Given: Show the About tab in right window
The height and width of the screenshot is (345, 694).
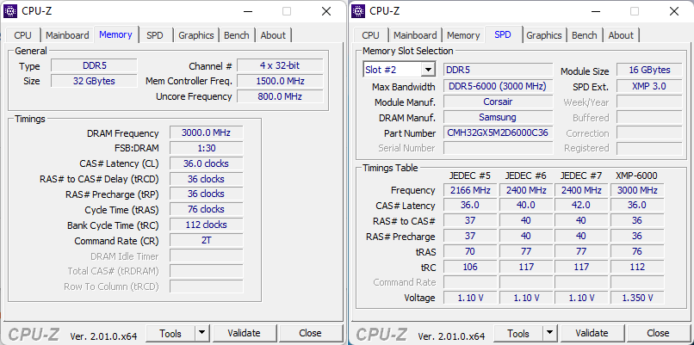Looking at the screenshot, I should [x=621, y=35].
